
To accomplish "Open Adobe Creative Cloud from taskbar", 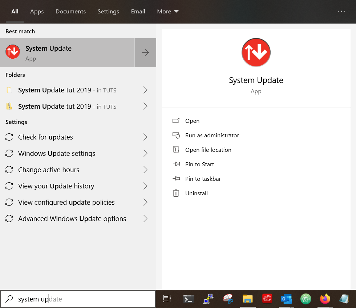I will click(267, 299).
